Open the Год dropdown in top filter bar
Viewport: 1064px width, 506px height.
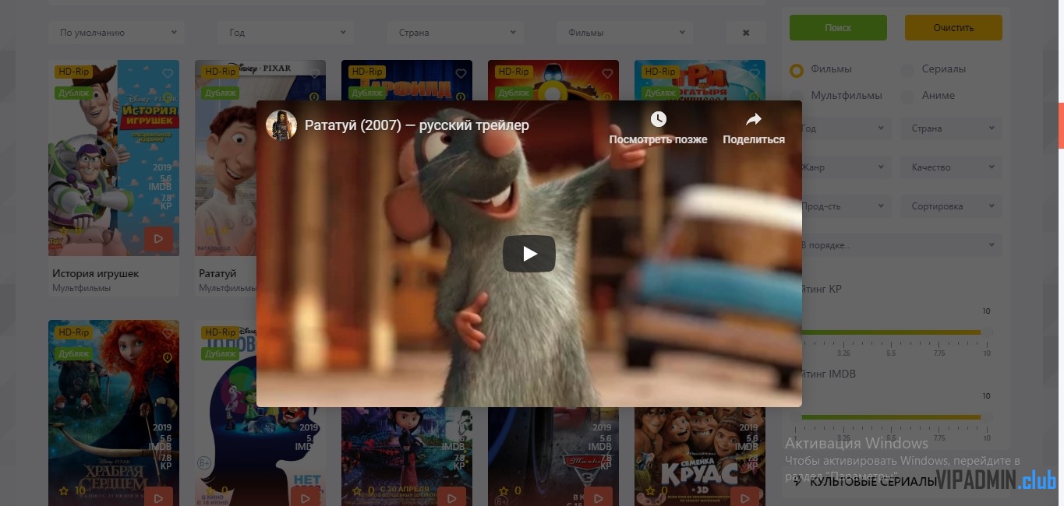pos(286,33)
